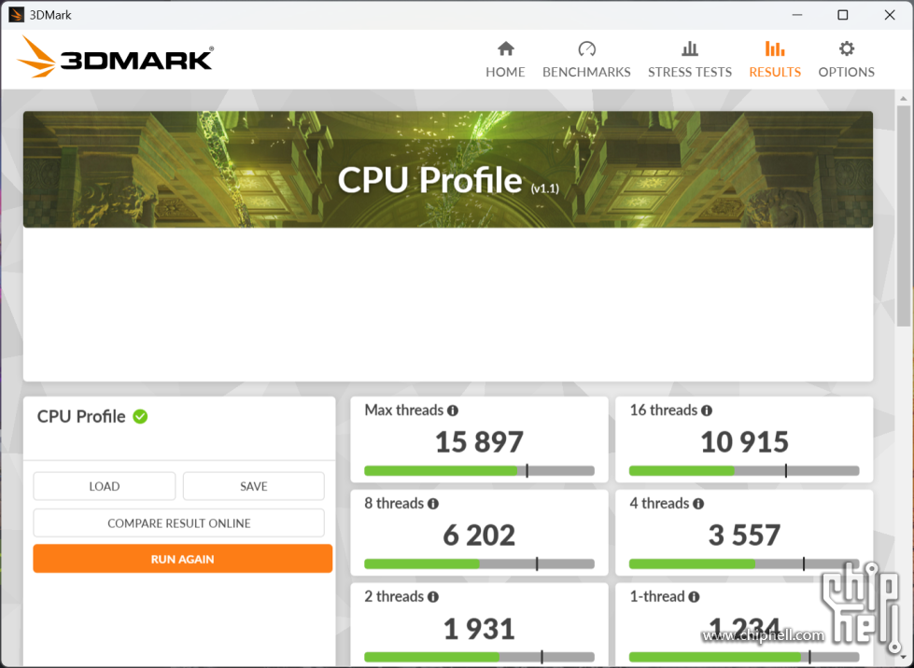Open the OPTIONS tab label
This screenshot has width=914, height=668.
coord(847,72)
